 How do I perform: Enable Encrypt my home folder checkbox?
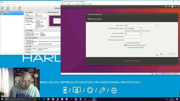click(127, 47)
